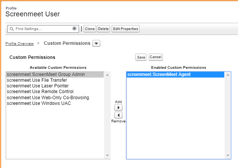Select screenmeet.Use Remote Control option

point(55,92)
